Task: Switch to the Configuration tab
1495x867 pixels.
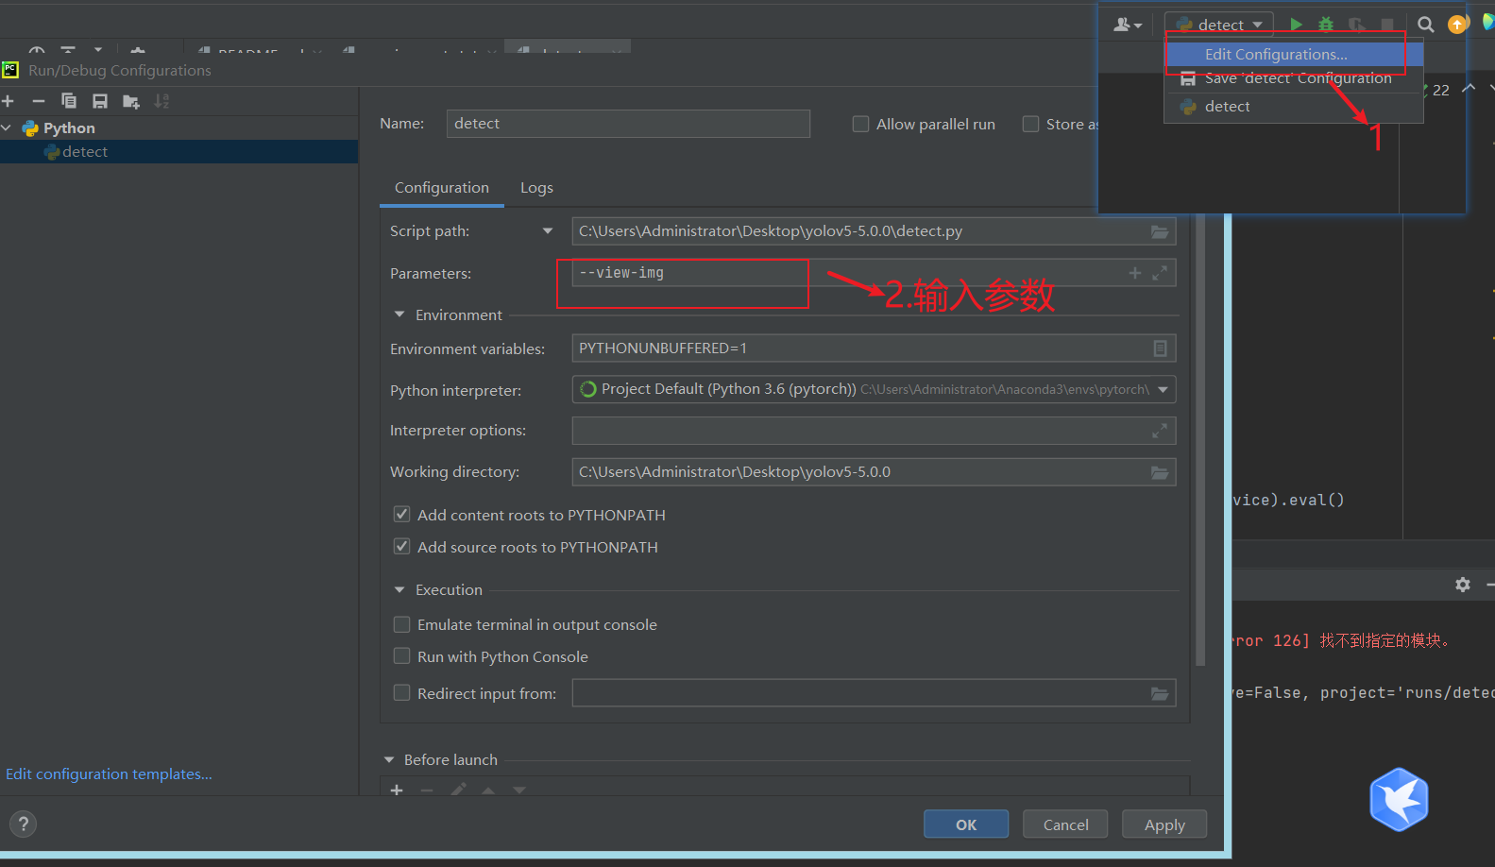Action: [442, 188]
